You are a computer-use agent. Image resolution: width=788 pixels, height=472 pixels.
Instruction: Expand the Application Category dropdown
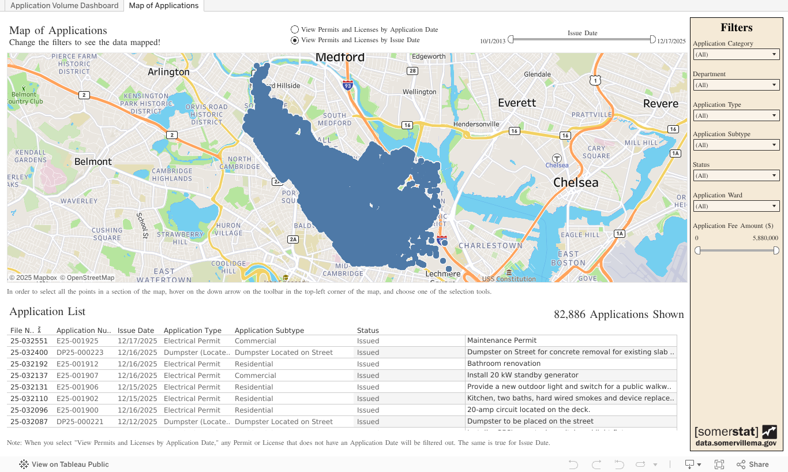point(736,54)
